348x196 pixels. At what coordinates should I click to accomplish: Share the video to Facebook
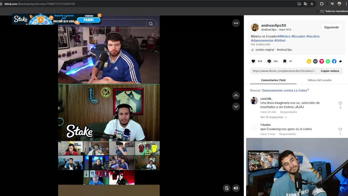(x=334, y=61)
